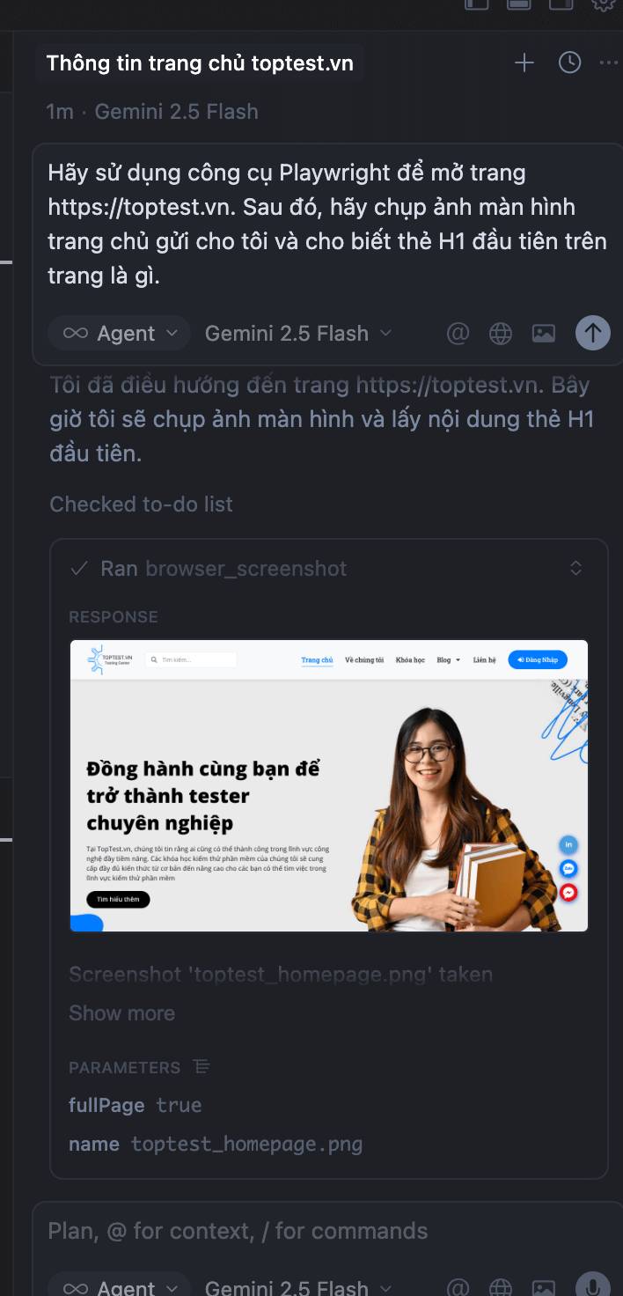623x1296 pixels.
Task: Select the Thông tin trang chủ toptest.vn chat tab
Action: point(200,63)
